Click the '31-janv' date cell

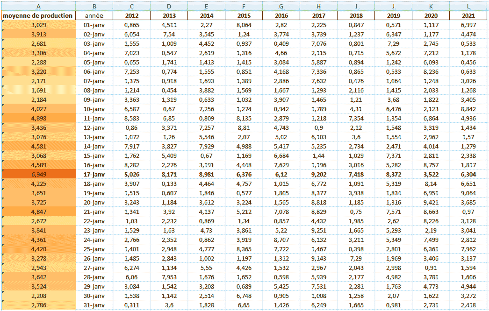(94, 305)
